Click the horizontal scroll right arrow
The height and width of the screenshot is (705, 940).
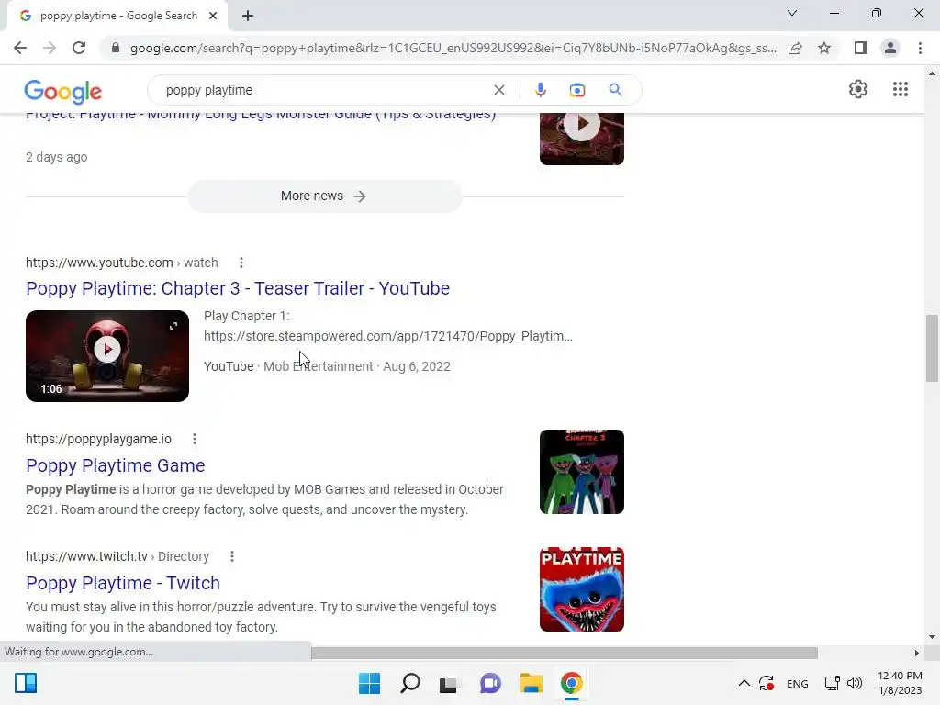pos(916,653)
